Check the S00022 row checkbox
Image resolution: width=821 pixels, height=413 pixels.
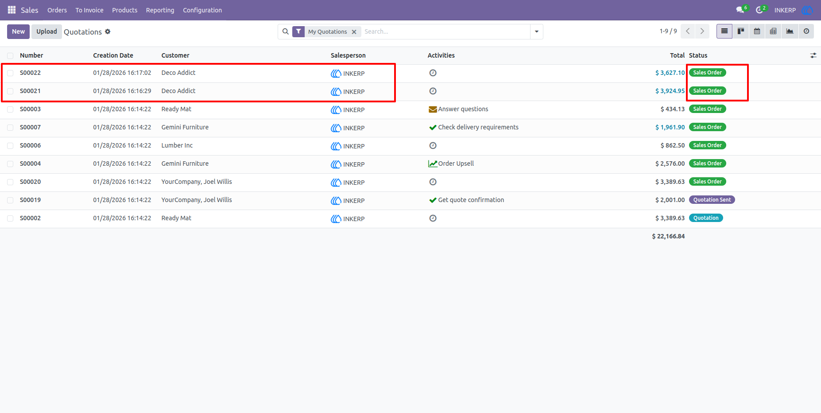click(10, 73)
